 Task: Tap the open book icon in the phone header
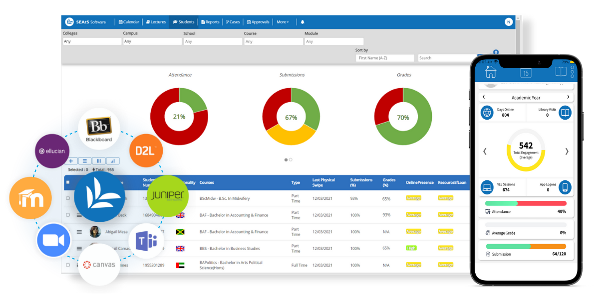561,72
